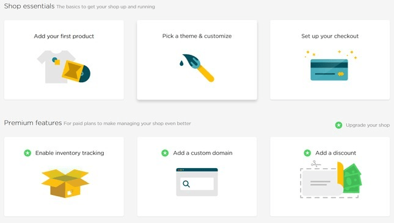
Task: Click 'The basics to get your shop up and running' text
Action: (x=106, y=7)
